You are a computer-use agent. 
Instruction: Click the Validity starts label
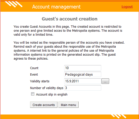(x=40, y=81)
